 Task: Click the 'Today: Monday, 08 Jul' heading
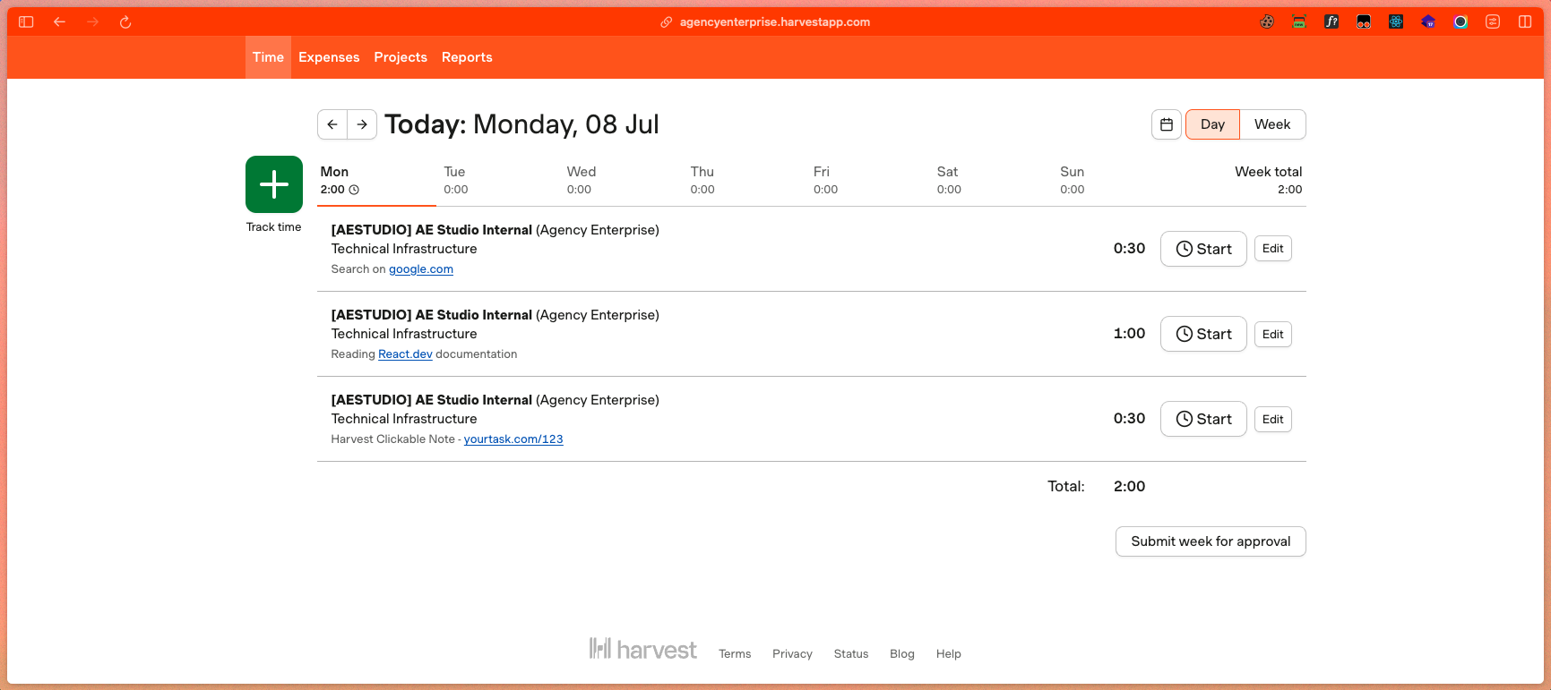(521, 124)
